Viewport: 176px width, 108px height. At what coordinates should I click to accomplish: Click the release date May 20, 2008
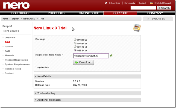[x=80, y=85]
